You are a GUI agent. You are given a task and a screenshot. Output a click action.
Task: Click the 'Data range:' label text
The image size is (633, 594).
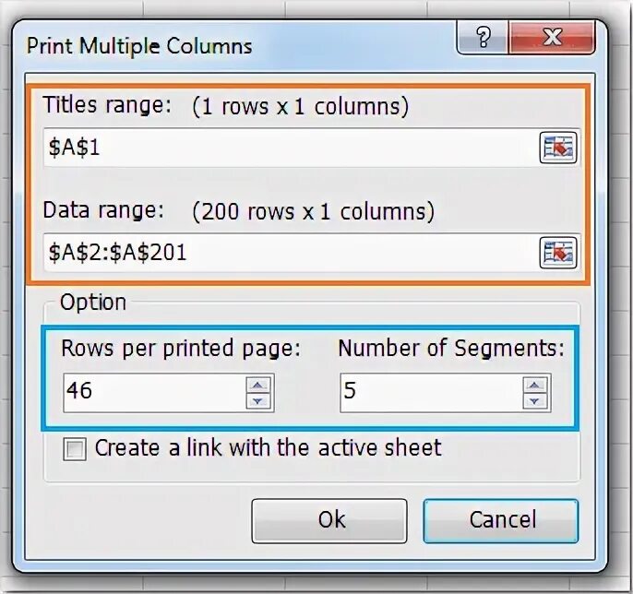103,210
